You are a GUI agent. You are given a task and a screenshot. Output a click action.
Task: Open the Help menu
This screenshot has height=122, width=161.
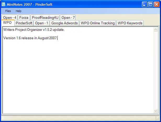click(19, 11)
